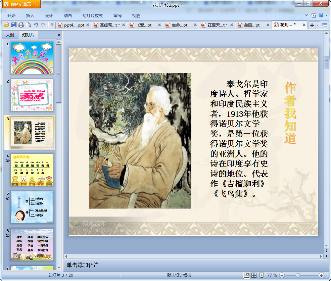Switch to normal view icon
The image size is (331, 281).
pos(246,275)
